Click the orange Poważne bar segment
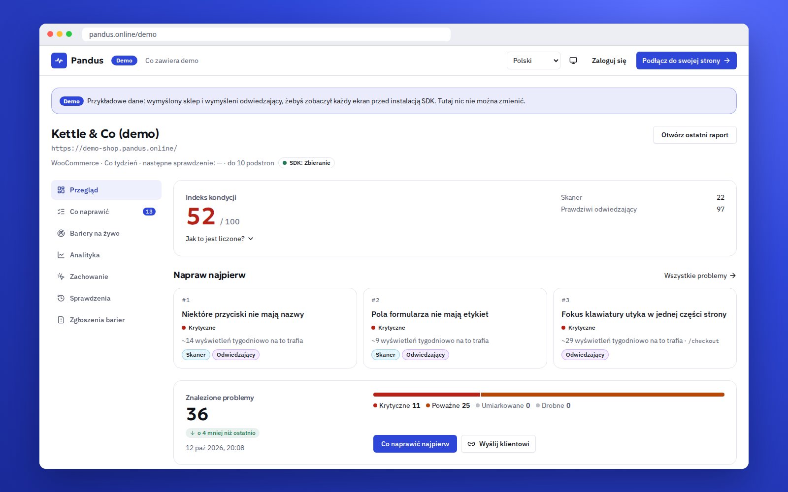788x492 pixels. [603, 395]
